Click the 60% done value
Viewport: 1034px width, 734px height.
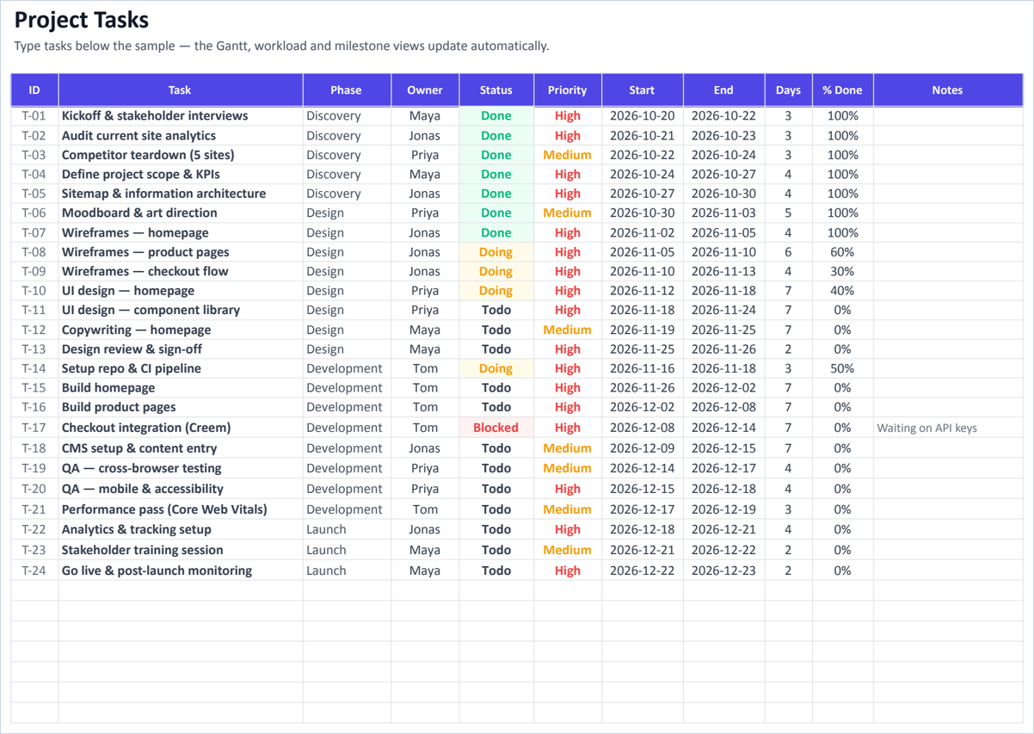pos(842,252)
